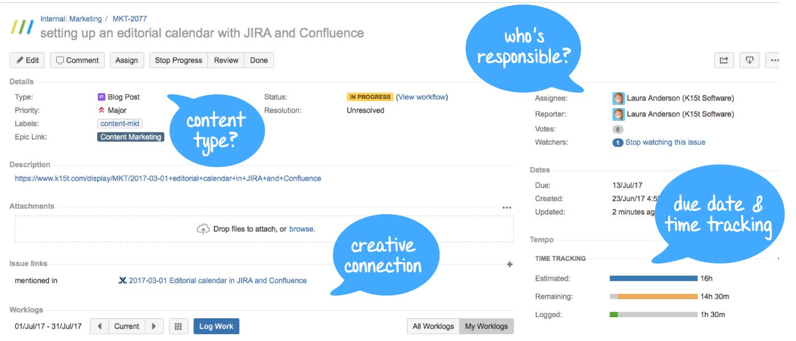796x341 pixels.
Task: Open the MKT-2077 issue key link
Action: pos(130,19)
